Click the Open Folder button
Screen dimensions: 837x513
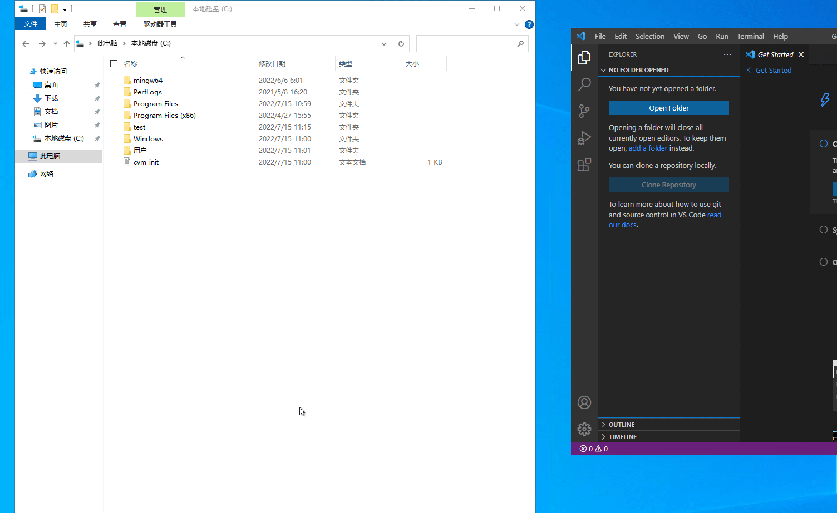668,108
